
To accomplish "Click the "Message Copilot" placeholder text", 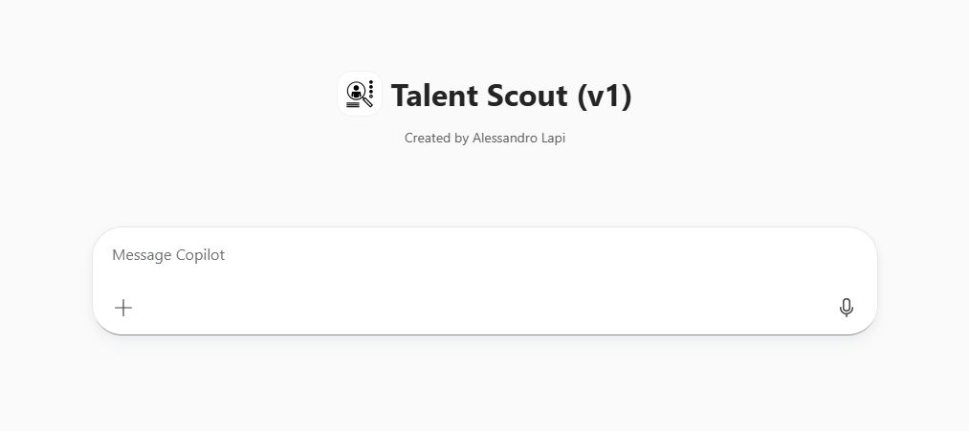I will tap(168, 255).
